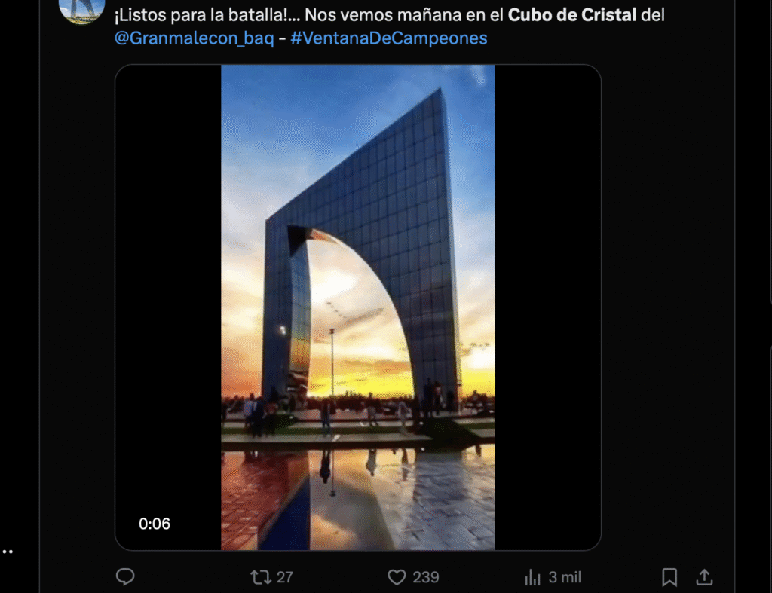
Task: Click the 239 likes count
Action: [x=425, y=576]
